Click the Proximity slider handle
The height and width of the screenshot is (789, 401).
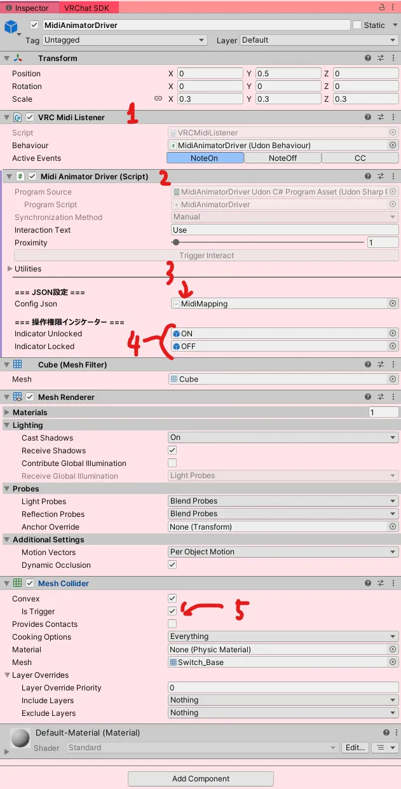(x=176, y=242)
